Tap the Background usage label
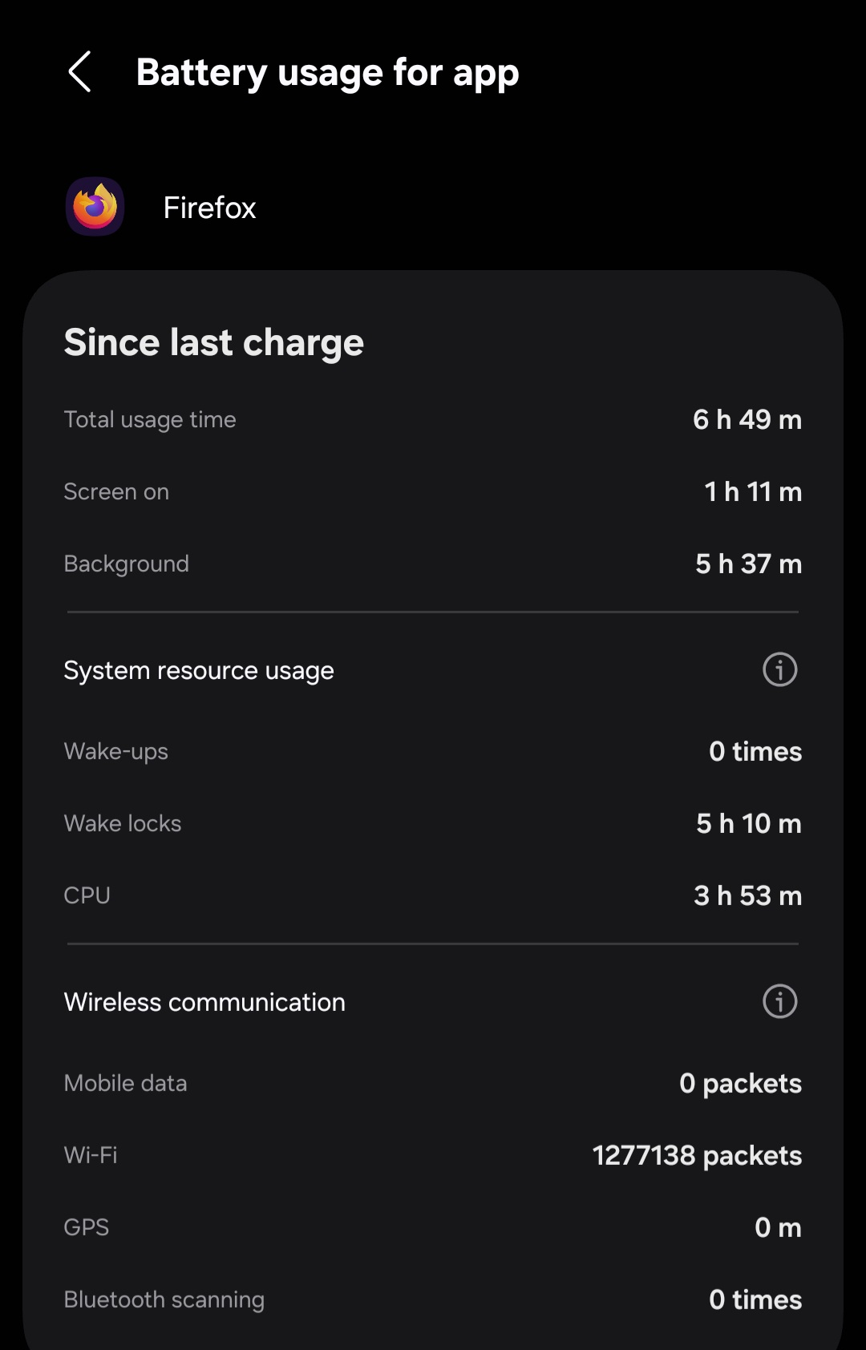Viewport: 866px width, 1350px height. [x=126, y=564]
